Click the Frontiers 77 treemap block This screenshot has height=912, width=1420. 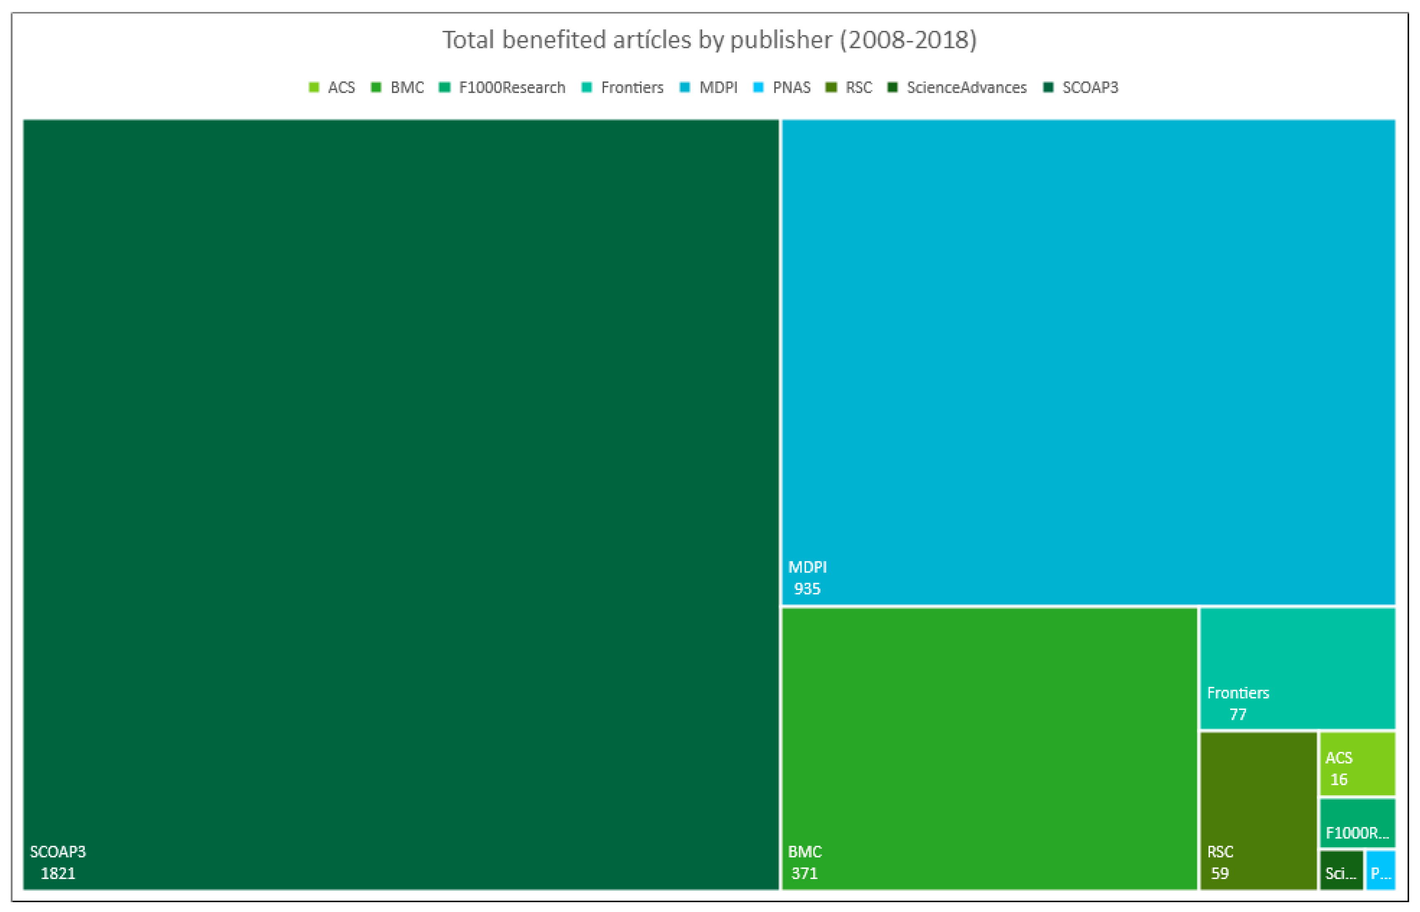pos(1297,668)
